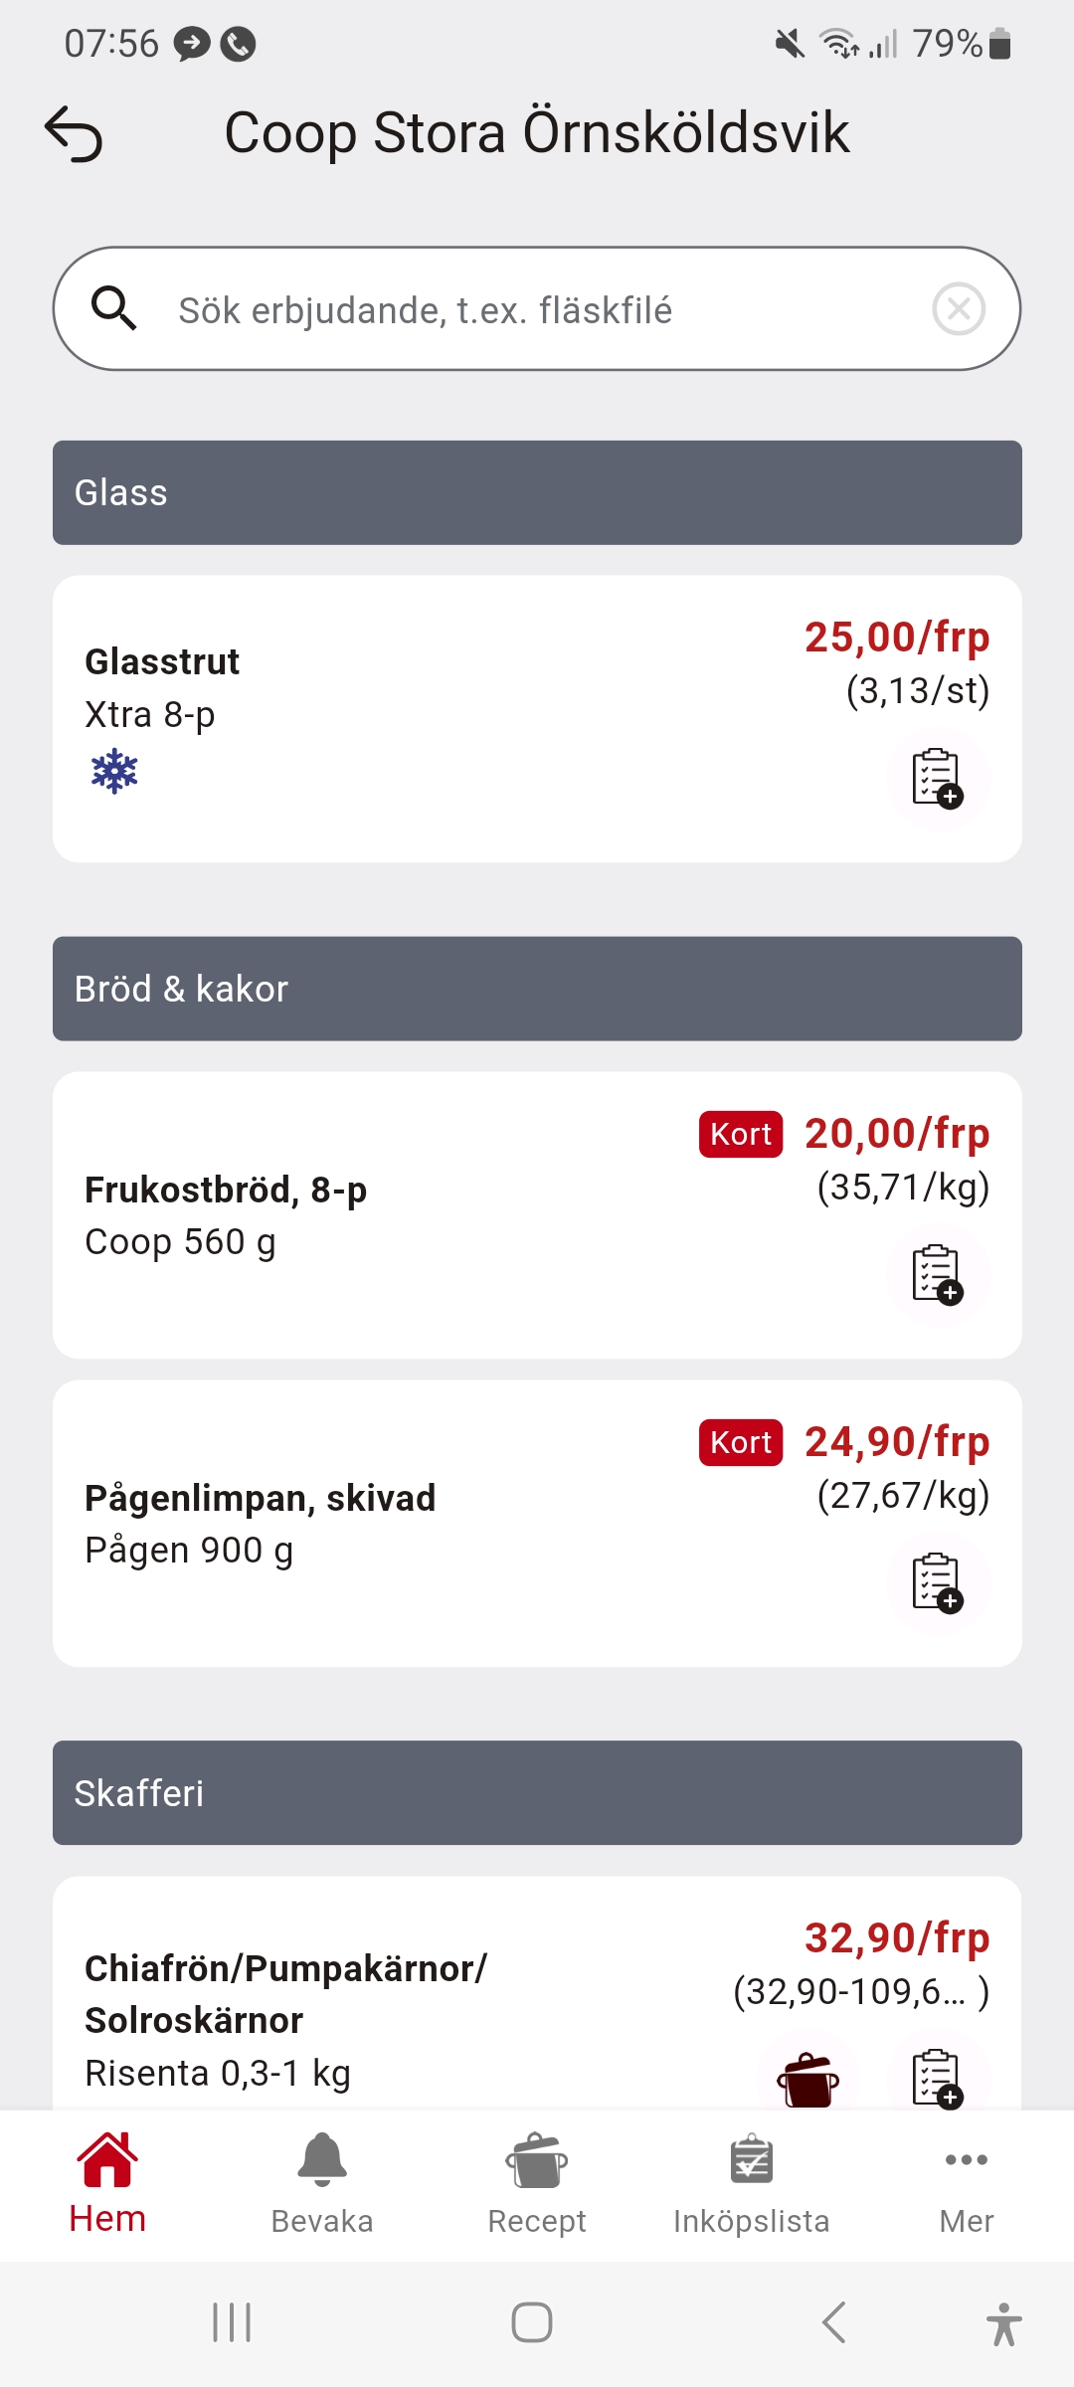Image resolution: width=1074 pixels, height=2387 pixels.
Task: Tap the search magnifier icon
Action: [113, 309]
